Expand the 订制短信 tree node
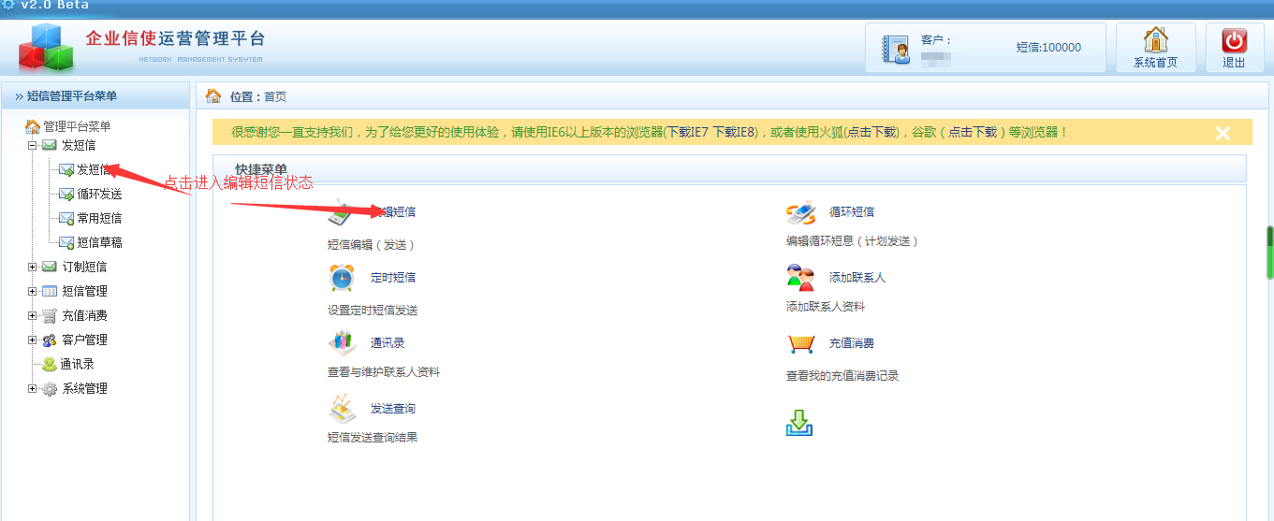This screenshot has width=1274, height=521. pos(32,267)
